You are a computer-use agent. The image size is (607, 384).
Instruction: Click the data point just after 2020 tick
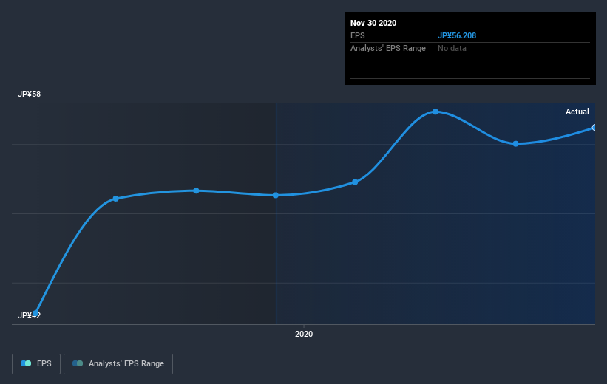coord(355,182)
